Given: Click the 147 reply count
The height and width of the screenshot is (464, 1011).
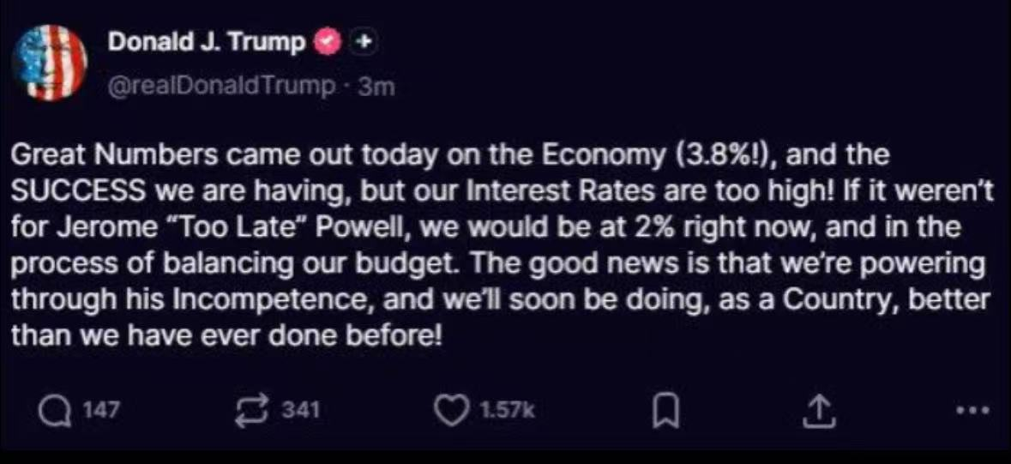Looking at the screenshot, I should click(103, 412).
